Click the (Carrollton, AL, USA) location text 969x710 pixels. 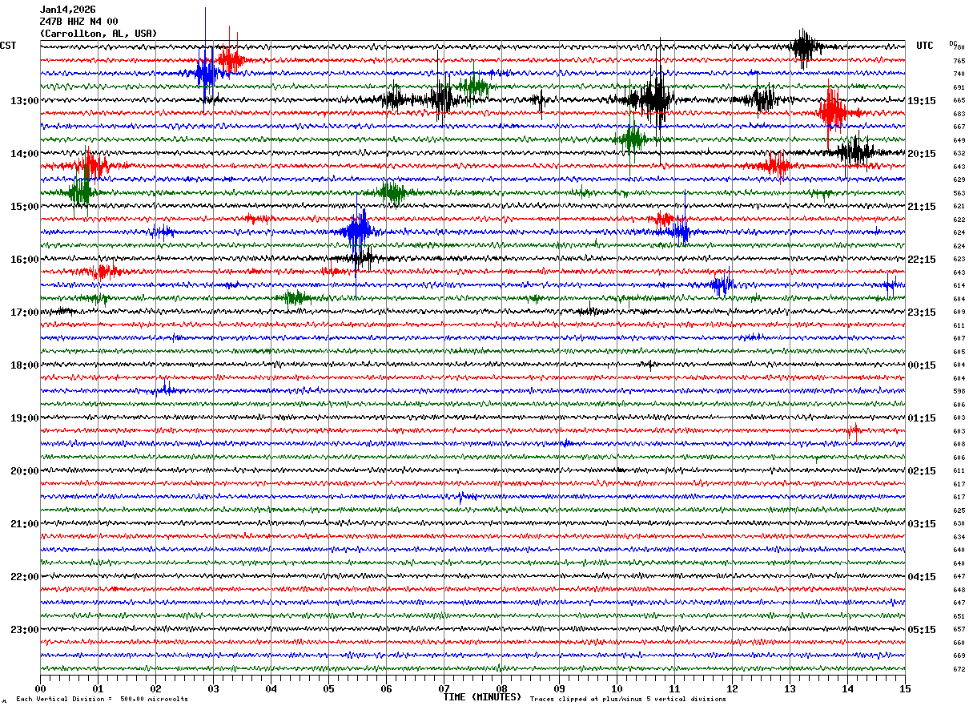(99, 34)
